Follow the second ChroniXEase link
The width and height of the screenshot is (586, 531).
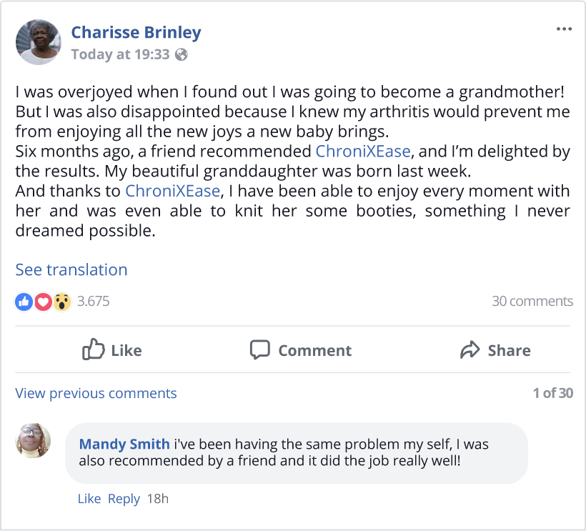(x=172, y=192)
